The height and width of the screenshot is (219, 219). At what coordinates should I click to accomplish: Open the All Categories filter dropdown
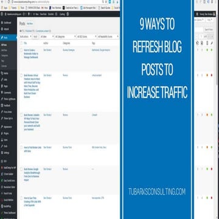coord(65,36)
